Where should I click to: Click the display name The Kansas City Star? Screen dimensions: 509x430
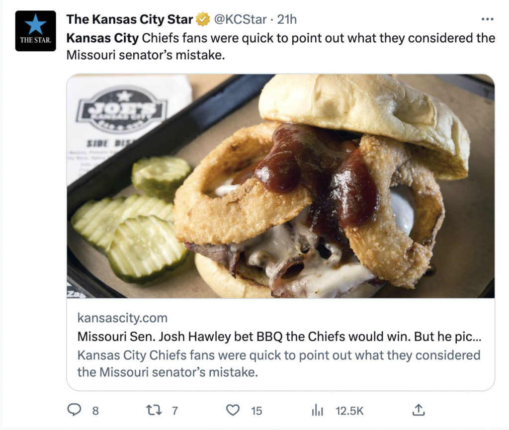tap(129, 19)
